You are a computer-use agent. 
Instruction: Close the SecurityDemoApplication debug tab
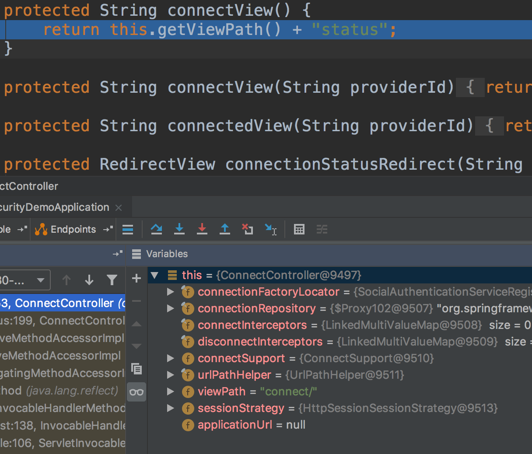119,208
